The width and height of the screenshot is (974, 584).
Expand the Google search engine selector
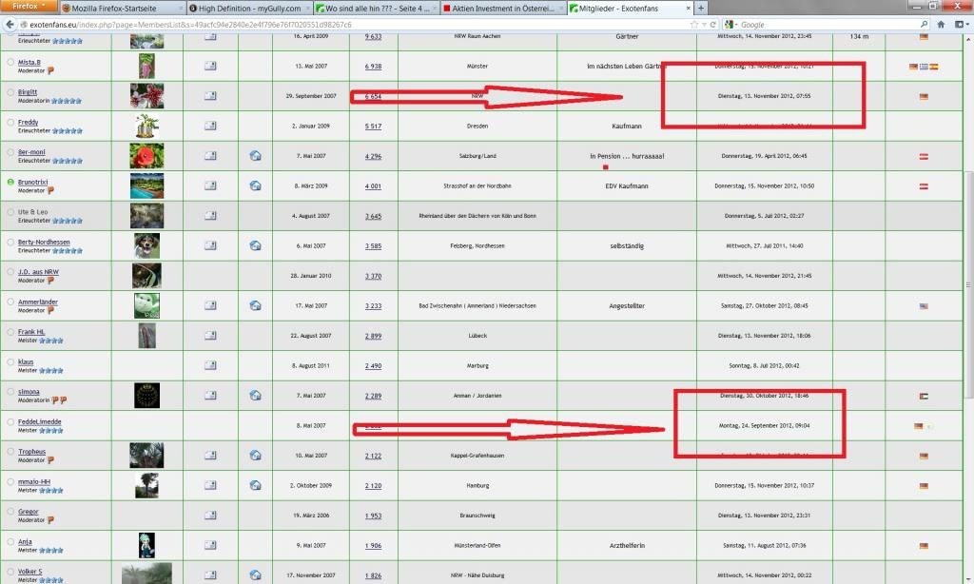pyautogui.click(x=730, y=24)
